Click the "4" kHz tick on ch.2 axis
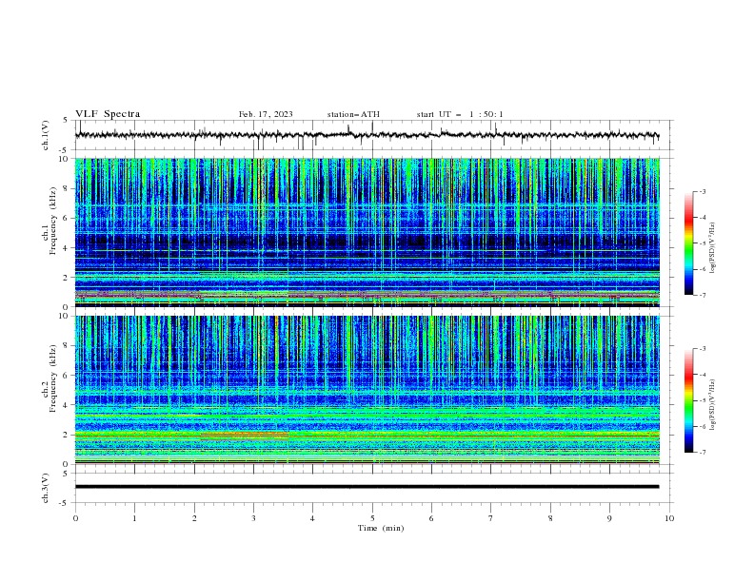Image resolution: width=754 pixels, height=582 pixels. point(66,405)
